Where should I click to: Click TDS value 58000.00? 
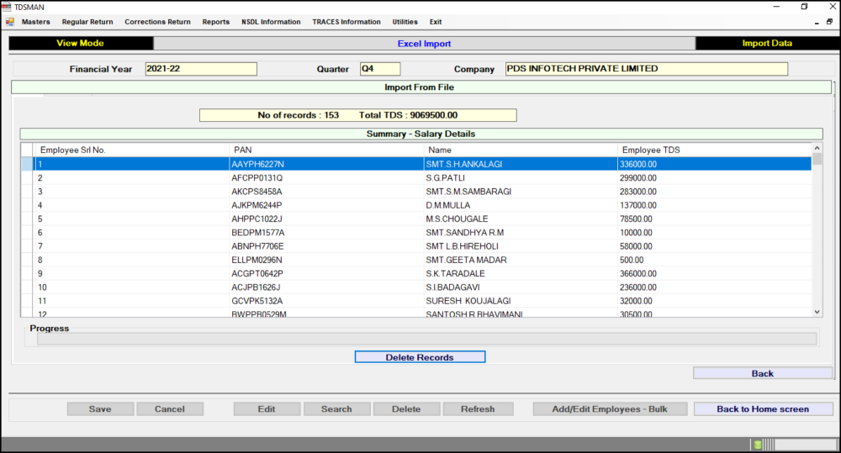click(636, 246)
